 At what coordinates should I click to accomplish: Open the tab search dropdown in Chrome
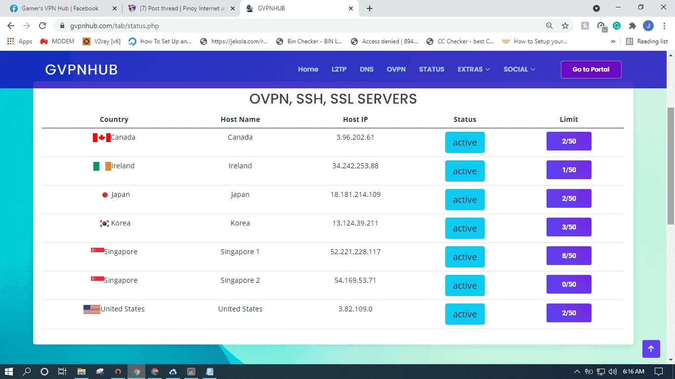point(596,8)
